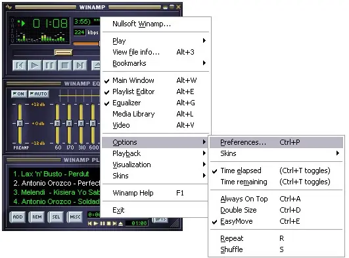Click the playlist SEL button
The image size is (349, 258).
pos(56,217)
